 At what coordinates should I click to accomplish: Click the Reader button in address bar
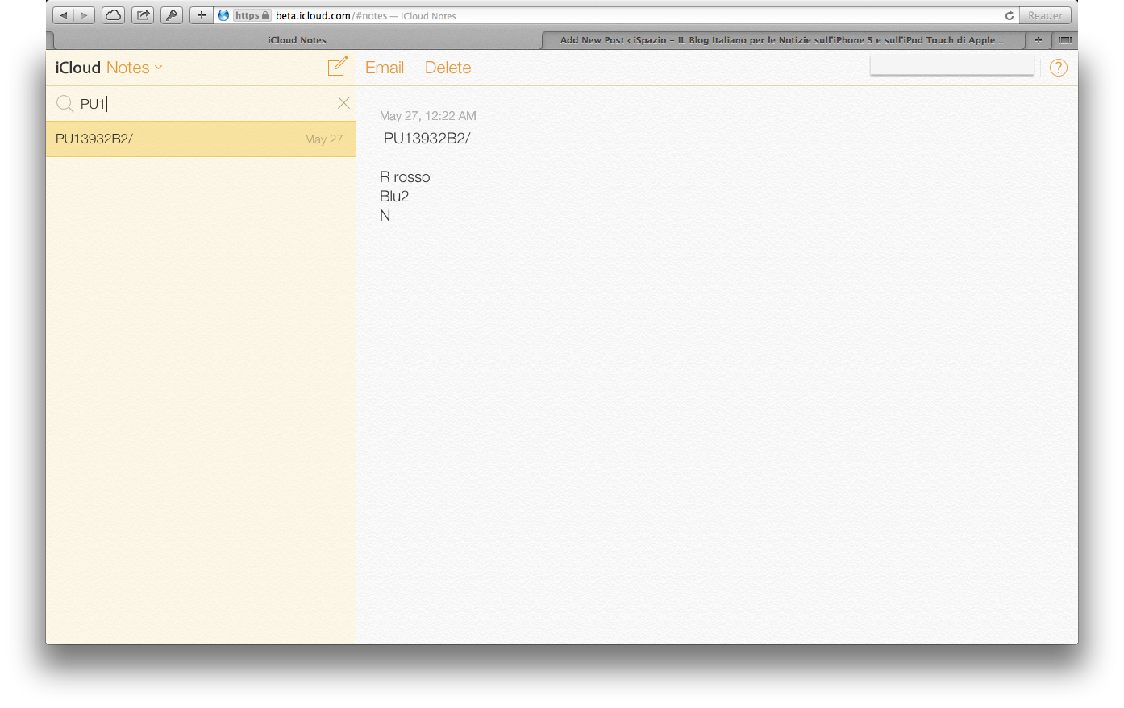click(x=1045, y=15)
